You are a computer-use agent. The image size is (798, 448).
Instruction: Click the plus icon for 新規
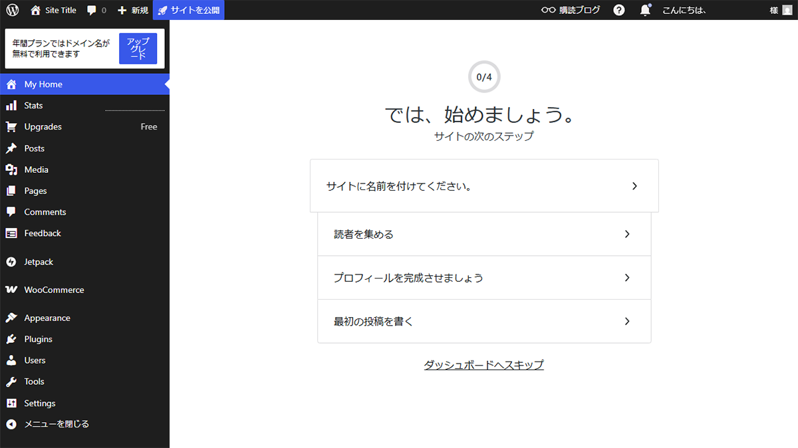122,11
